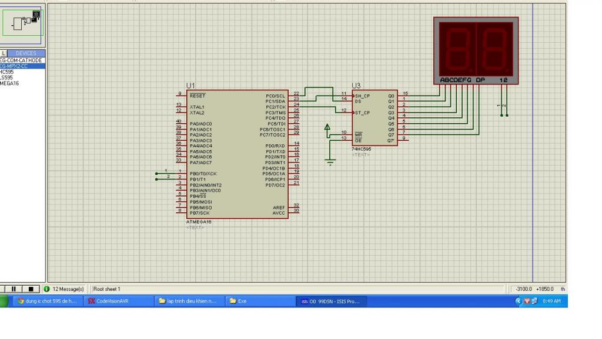
Task: Pick the 74LS595 device in the list
Action: point(7,77)
